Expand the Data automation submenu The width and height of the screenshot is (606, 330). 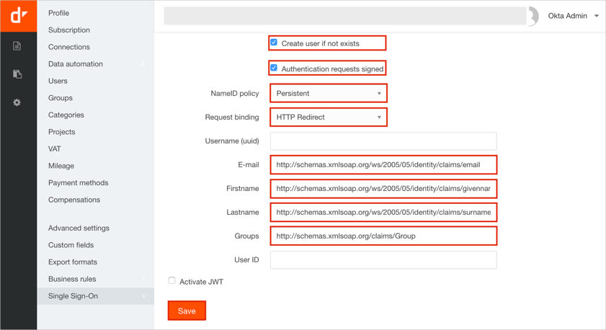(x=143, y=64)
